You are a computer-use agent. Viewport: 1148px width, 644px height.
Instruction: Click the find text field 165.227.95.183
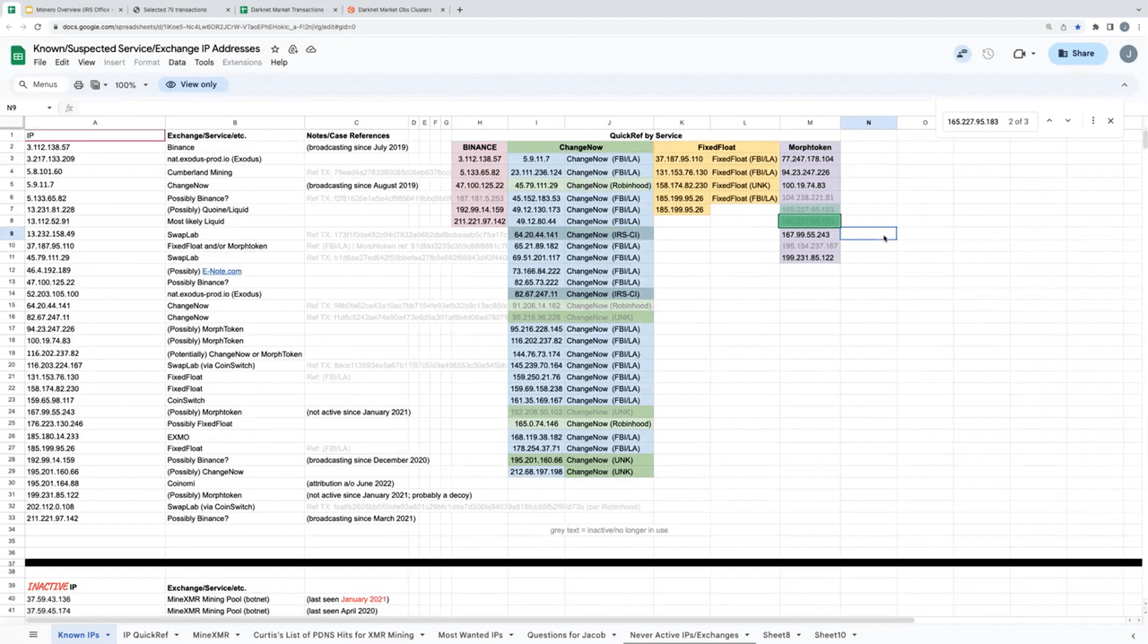tap(972, 121)
